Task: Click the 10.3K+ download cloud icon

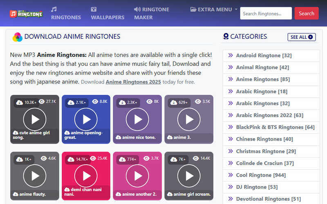Action: point(20,103)
